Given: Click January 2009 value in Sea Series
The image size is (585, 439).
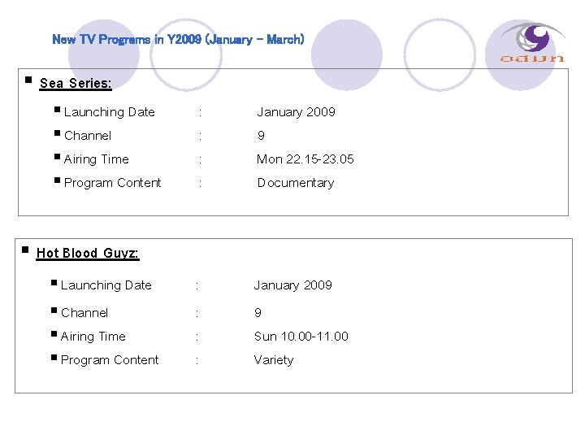Looking at the screenshot, I should 297,112.
